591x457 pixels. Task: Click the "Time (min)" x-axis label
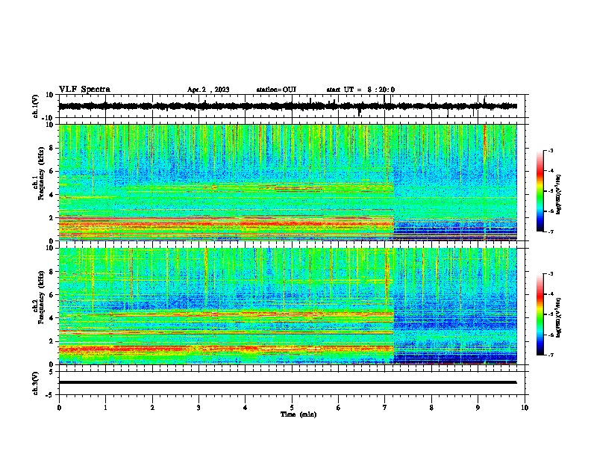(x=298, y=414)
